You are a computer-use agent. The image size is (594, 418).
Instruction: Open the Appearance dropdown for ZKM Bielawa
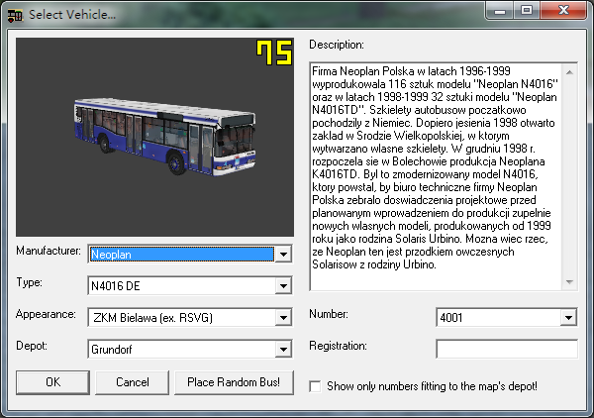pos(284,318)
